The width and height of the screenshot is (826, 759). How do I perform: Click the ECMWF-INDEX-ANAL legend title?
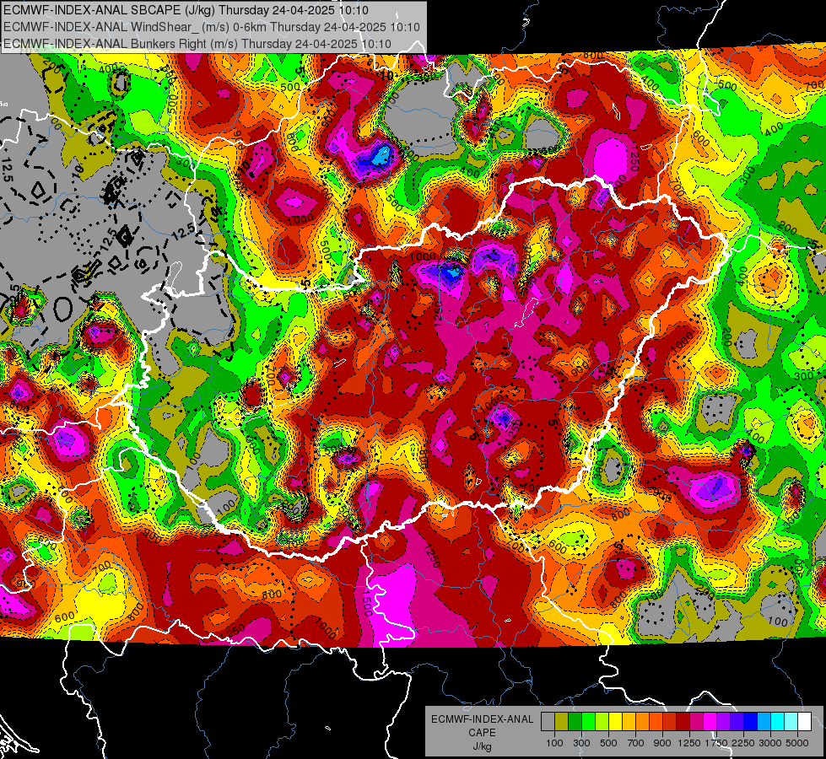(482, 719)
